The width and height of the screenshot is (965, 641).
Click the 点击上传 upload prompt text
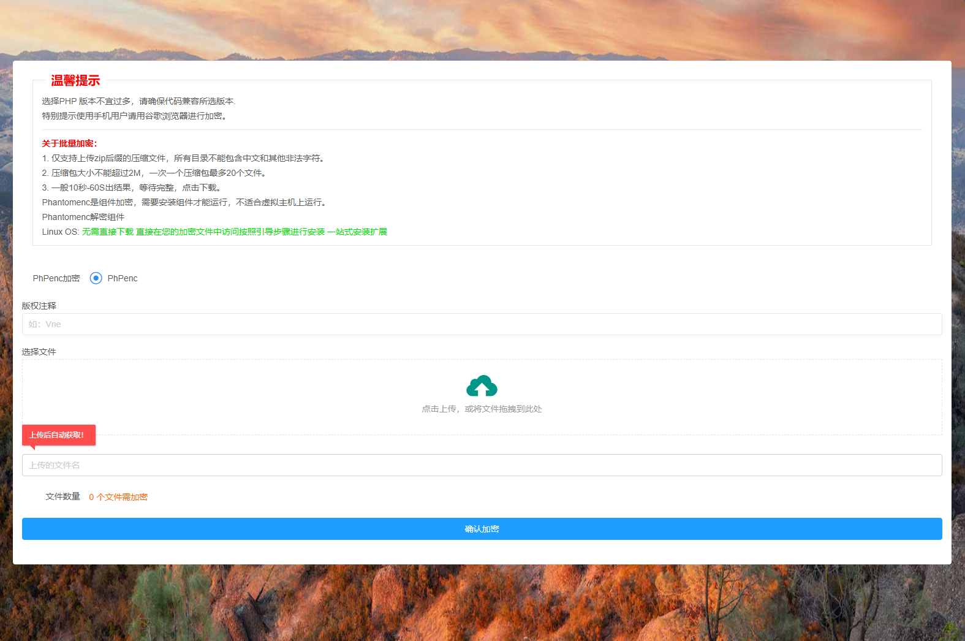pyautogui.click(x=482, y=409)
